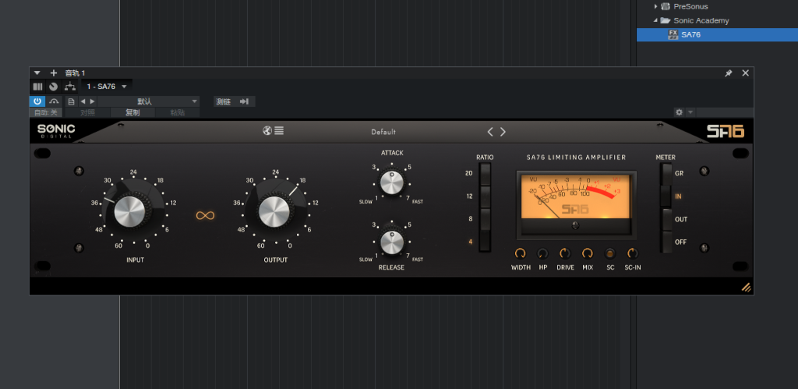Select ratio 12 button
The image size is (798, 389).
click(x=485, y=196)
